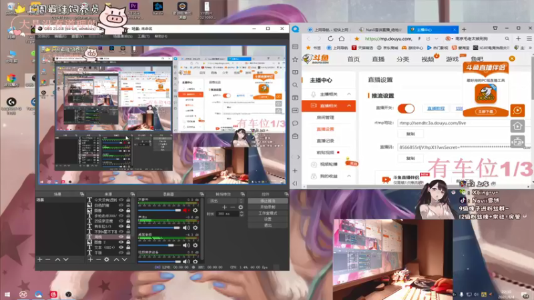Image resolution: width=534 pixels, height=300 pixels.
Task: Hide the 有车位1/3 source via eye icon
Action: [121, 226]
